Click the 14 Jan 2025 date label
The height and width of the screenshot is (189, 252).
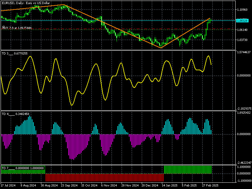(170, 185)
